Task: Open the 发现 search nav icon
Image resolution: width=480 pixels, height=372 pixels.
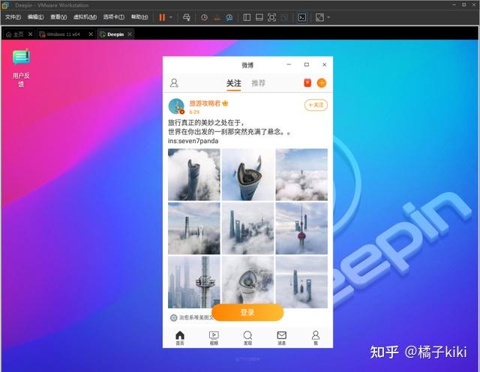Action: (x=247, y=338)
